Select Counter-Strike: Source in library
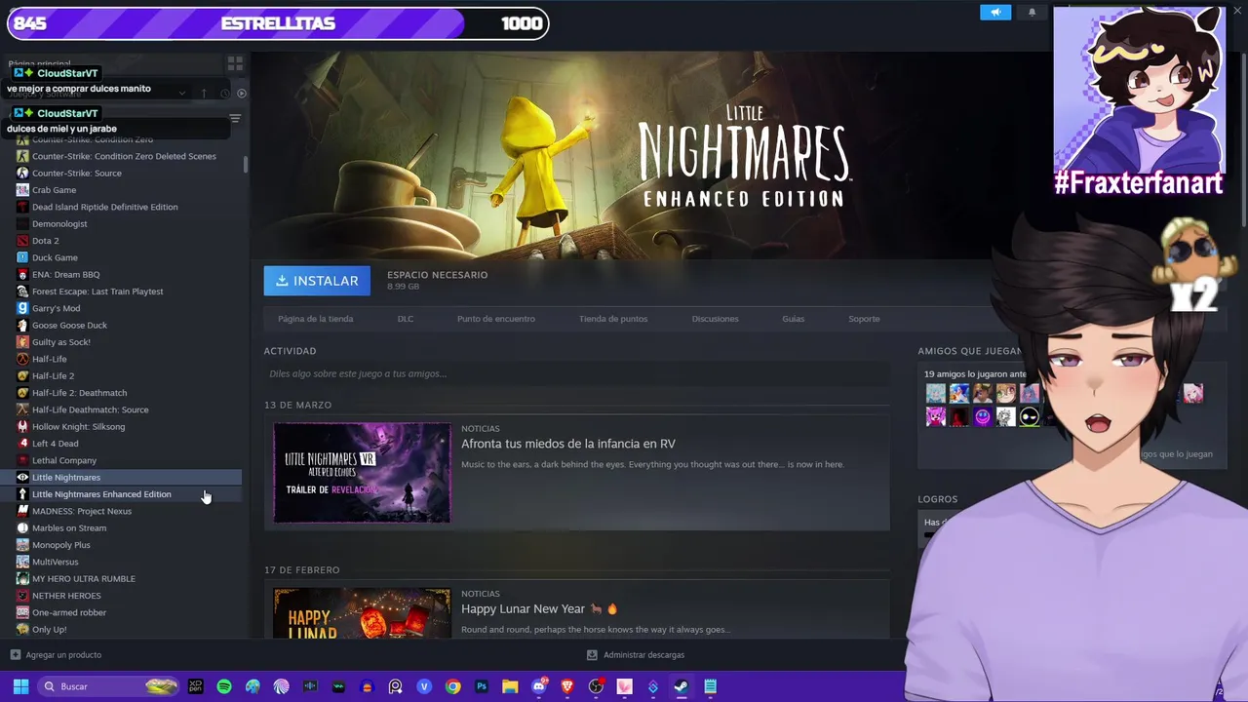Viewport: 1248px width, 702px height. [x=77, y=174]
